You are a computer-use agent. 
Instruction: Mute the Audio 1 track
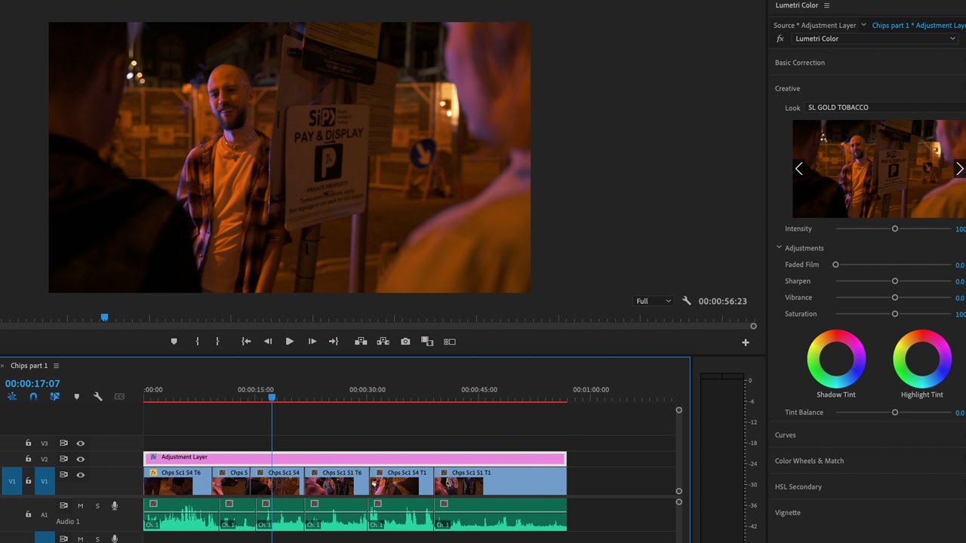(x=81, y=505)
